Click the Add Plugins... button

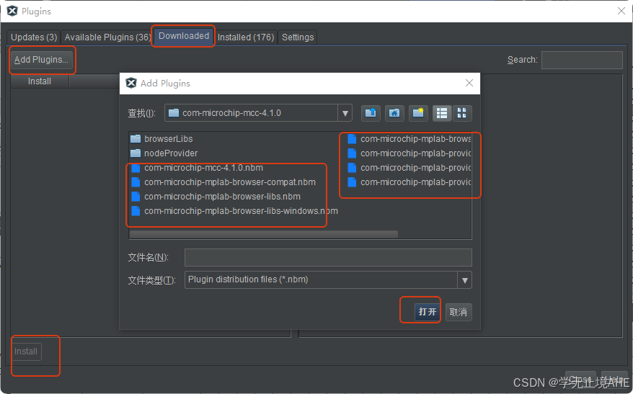pos(41,60)
